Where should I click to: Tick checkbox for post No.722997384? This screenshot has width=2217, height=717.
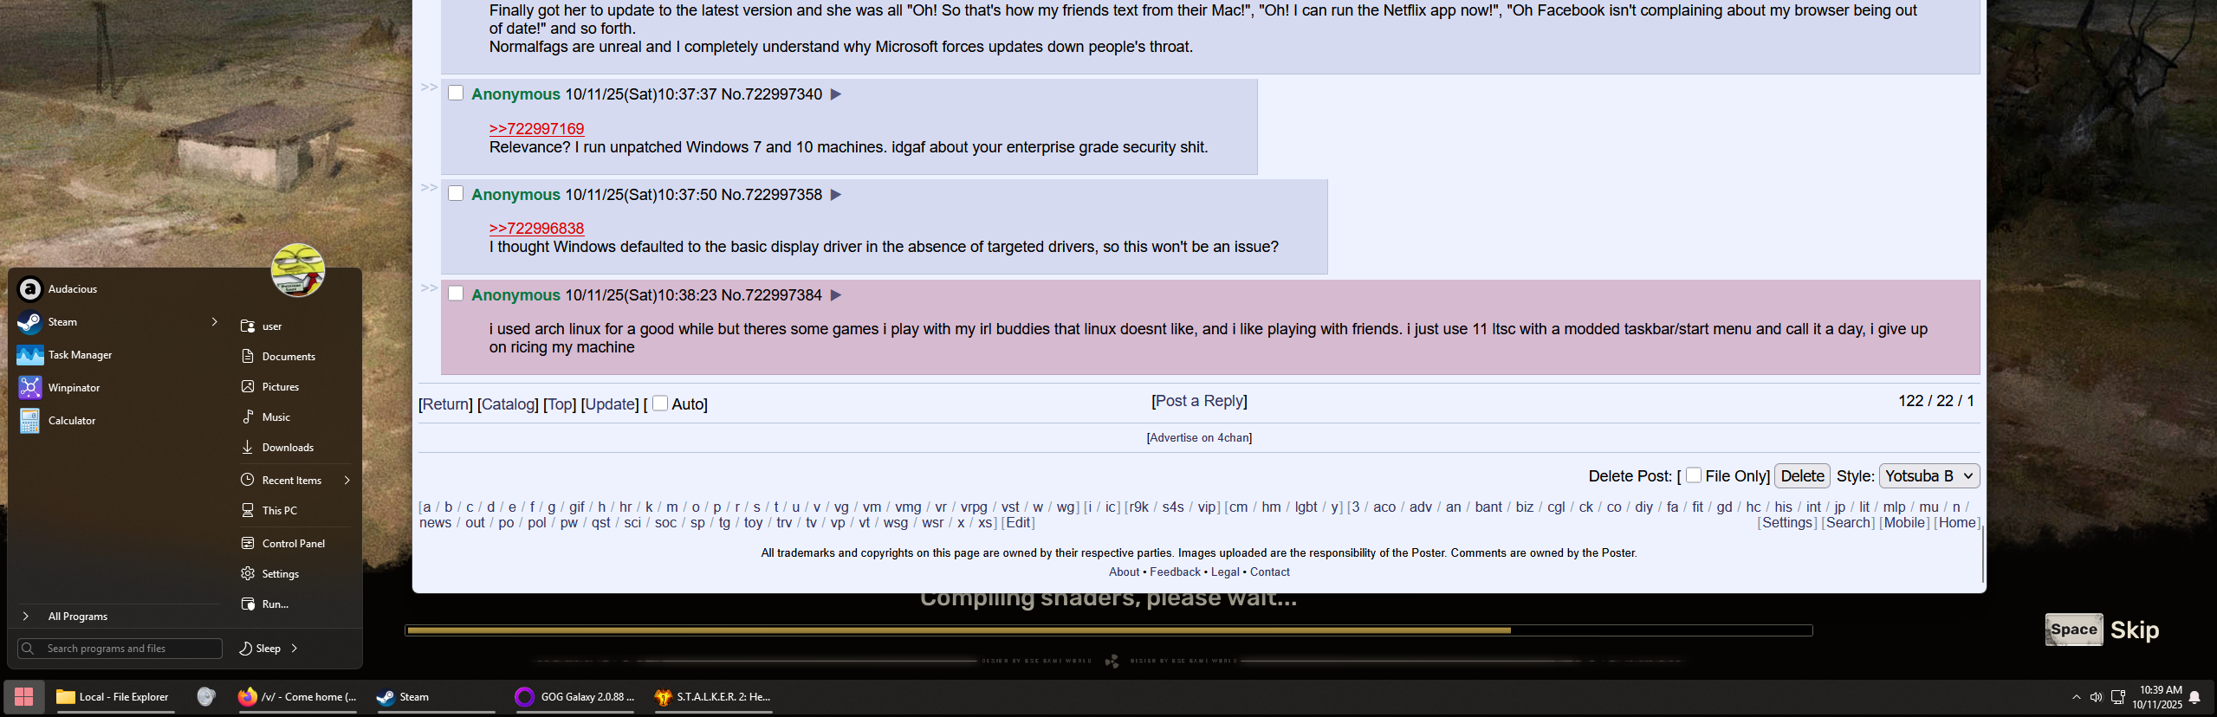[x=456, y=294]
